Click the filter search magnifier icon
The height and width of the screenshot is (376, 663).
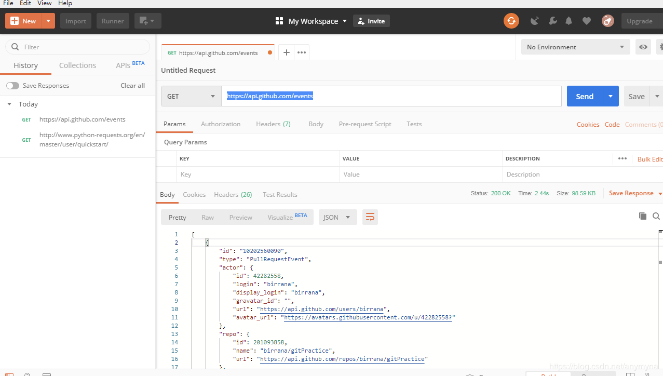(x=15, y=47)
